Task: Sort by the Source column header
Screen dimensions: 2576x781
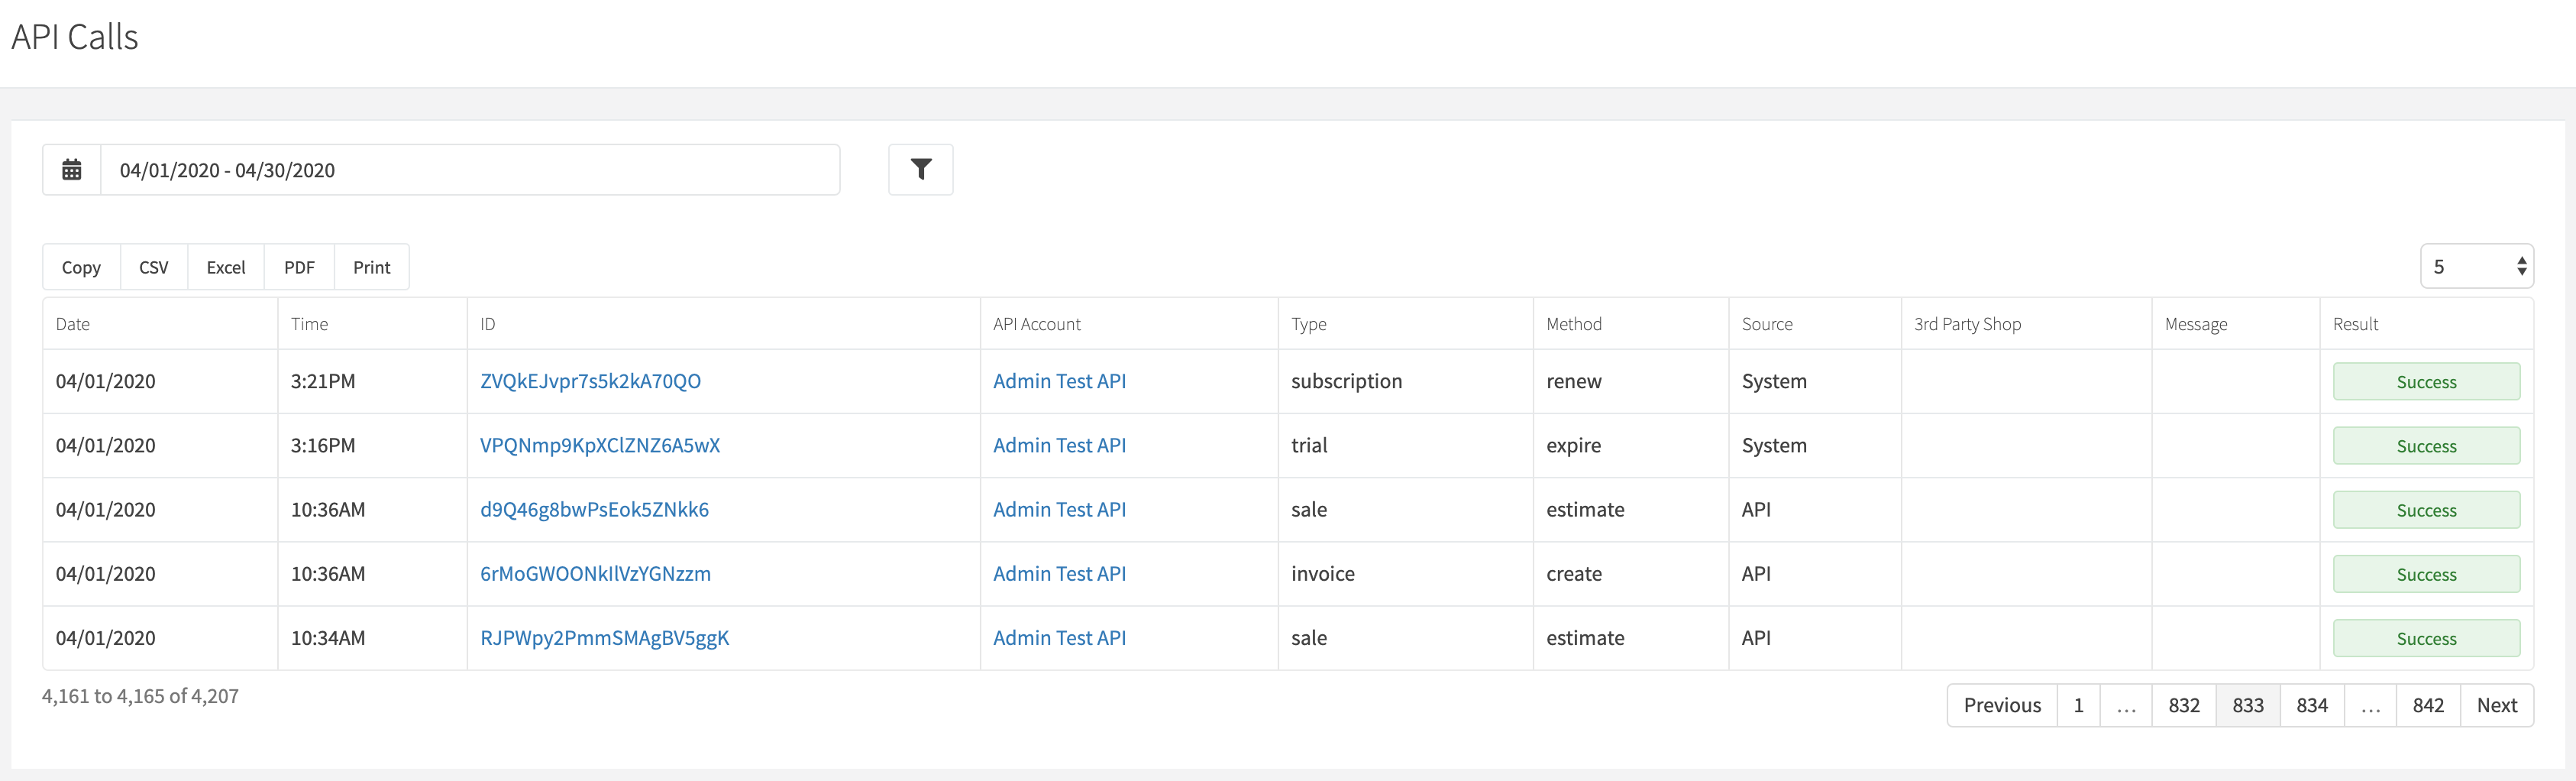Action: (x=1815, y=324)
